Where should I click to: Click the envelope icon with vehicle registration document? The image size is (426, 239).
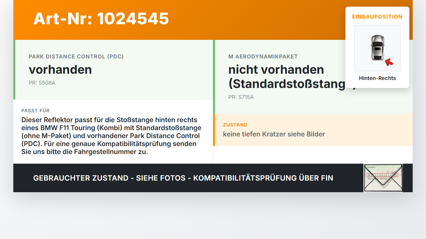pyautogui.click(x=383, y=178)
